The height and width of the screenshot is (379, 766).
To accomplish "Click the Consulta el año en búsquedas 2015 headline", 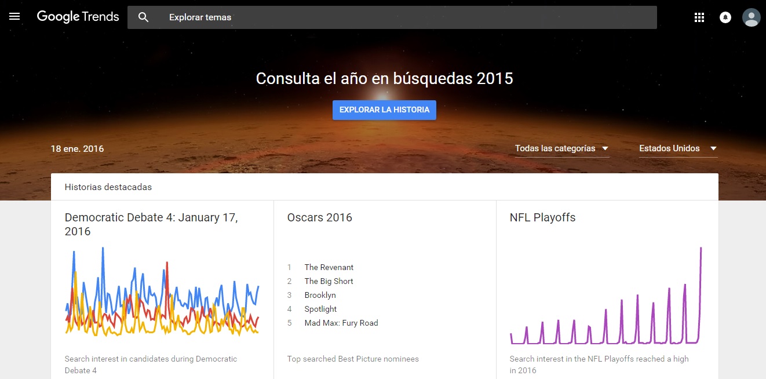I will point(384,78).
